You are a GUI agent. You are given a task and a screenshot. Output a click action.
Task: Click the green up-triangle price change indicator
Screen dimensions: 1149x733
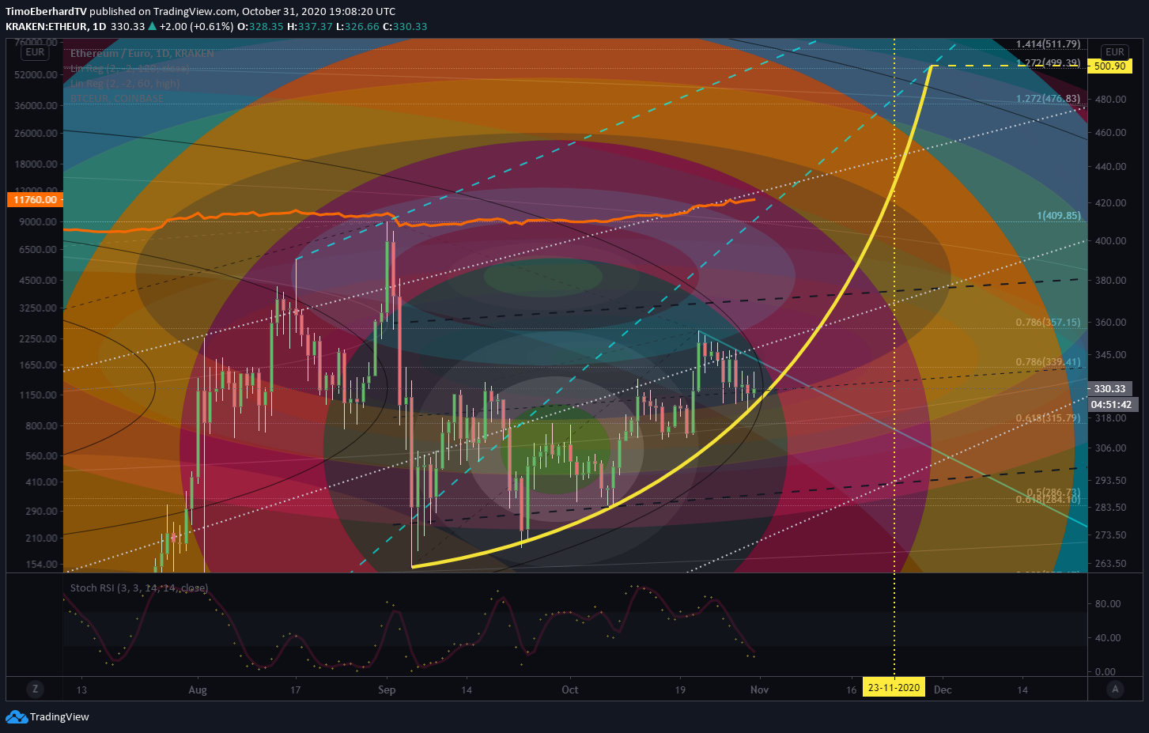tap(152, 26)
